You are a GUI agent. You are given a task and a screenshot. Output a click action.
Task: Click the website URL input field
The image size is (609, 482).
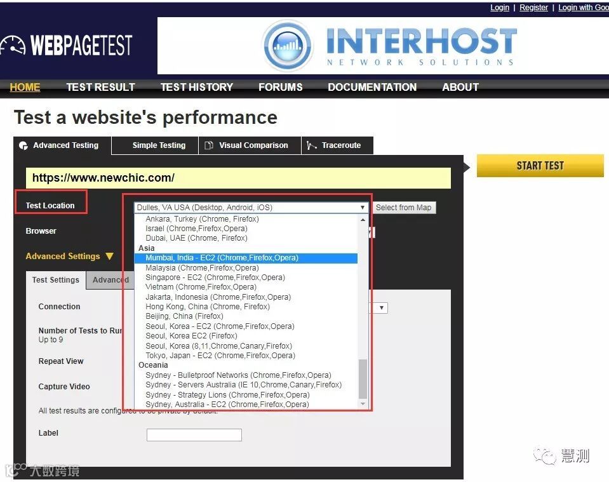tap(238, 178)
